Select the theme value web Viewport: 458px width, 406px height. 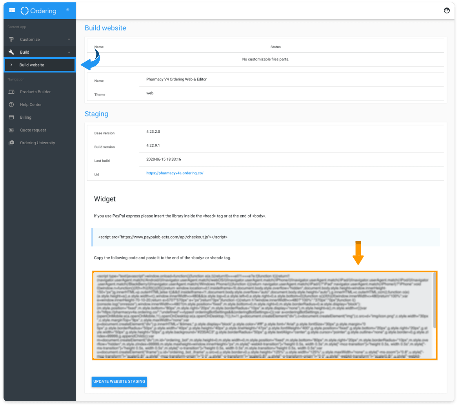[x=150, y=93]
